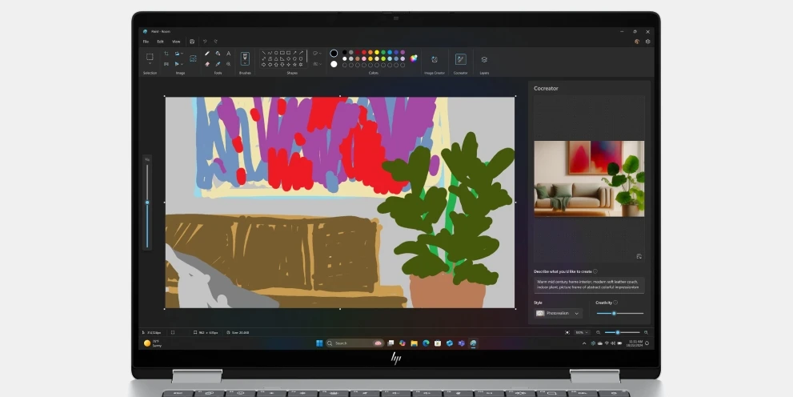Click the Save icon in title bar
The width and height of the screenshot is (793, 397).
tap(192, 42)
